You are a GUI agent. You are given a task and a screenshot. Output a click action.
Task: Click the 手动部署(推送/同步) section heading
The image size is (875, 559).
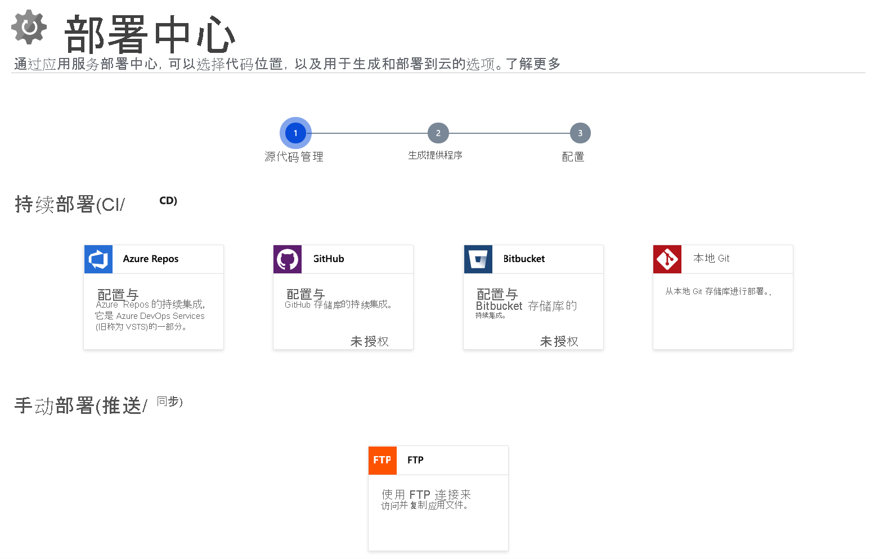(98, 404)
